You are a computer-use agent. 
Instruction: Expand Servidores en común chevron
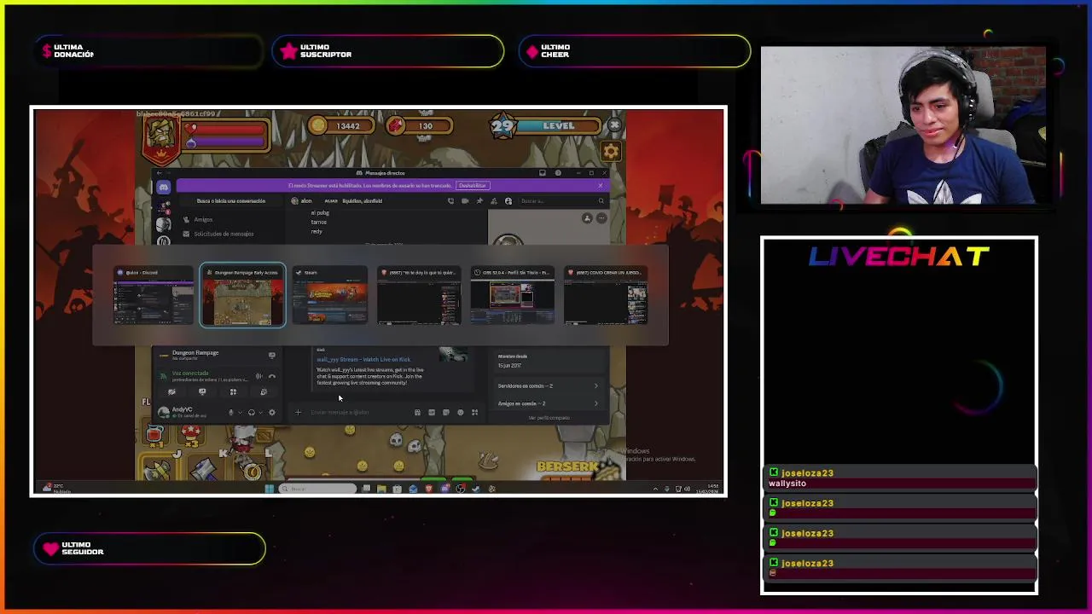595,385
